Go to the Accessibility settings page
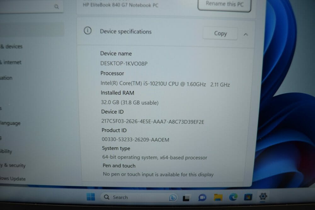This screenshot has height=210, width=315. click(x=6, y=151)
